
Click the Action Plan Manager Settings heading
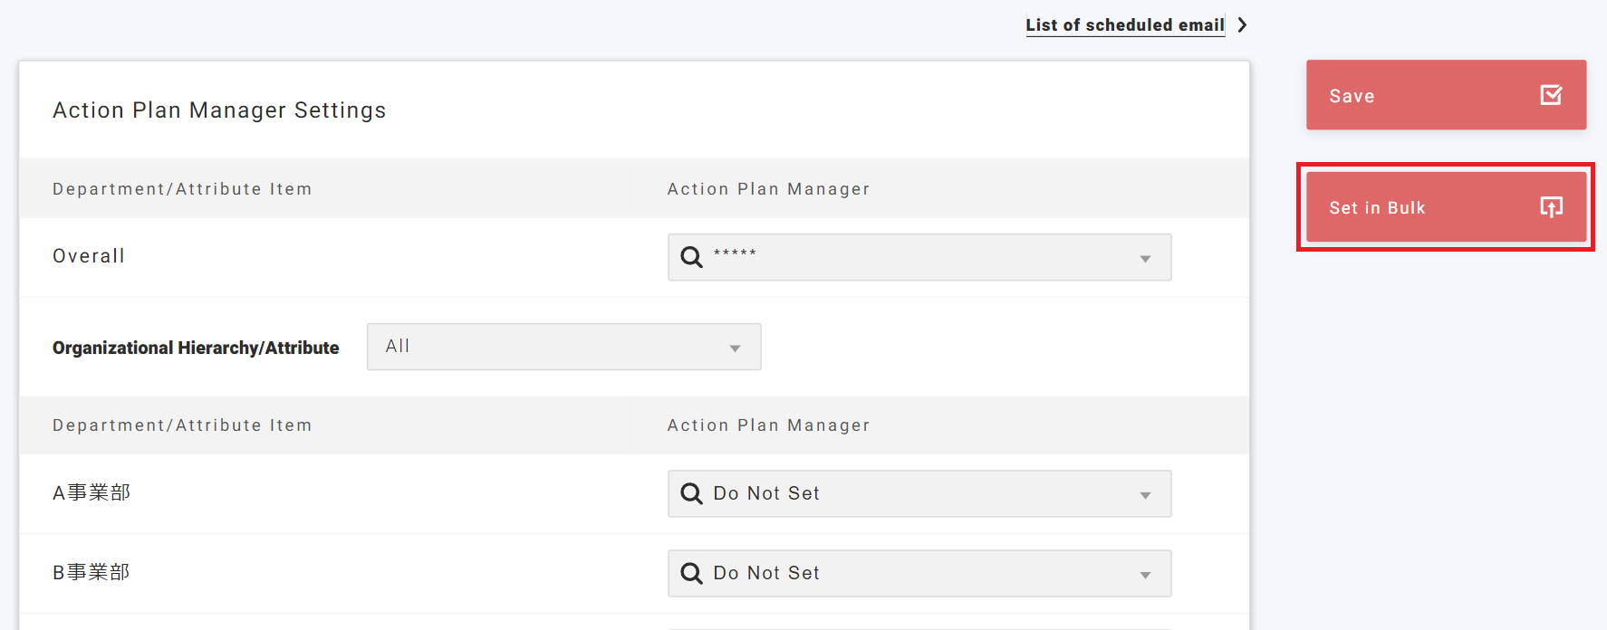point(219,110)
